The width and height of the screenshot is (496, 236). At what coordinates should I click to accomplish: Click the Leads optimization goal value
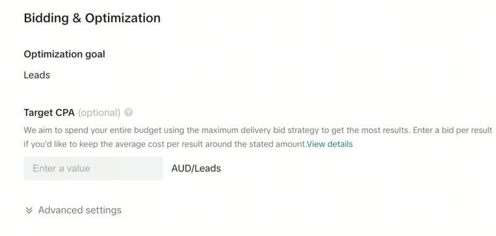[37, 75]
